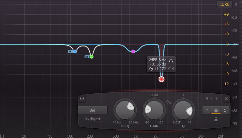Click the Q knob
Viewport: 242px width, 138px height.
[183, 110]
